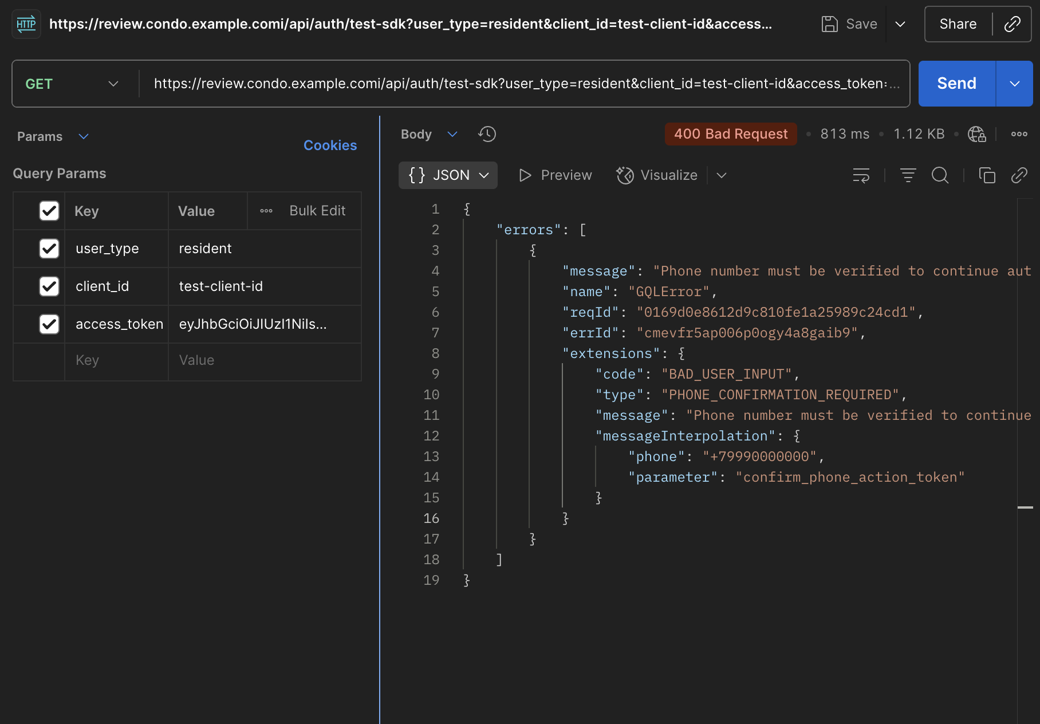Click the link icon in response toolbar
The height and width of the screenshot is (724, 1040).
[1019, 175]
